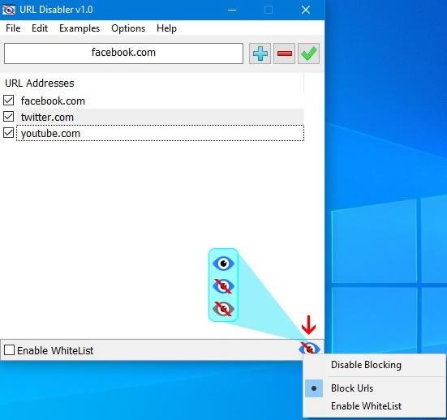Click the gray crossed-out eye icon in callout
This screenshot has height=420, width=447.
pyautogui.click(x=224, y=309)
